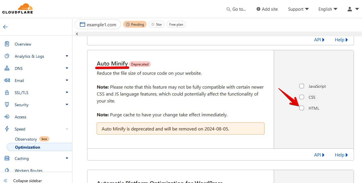Viewport: 362px width, 183px height.
Task: Click the Auto Minify deprecation notice banner
Action: 181,128
